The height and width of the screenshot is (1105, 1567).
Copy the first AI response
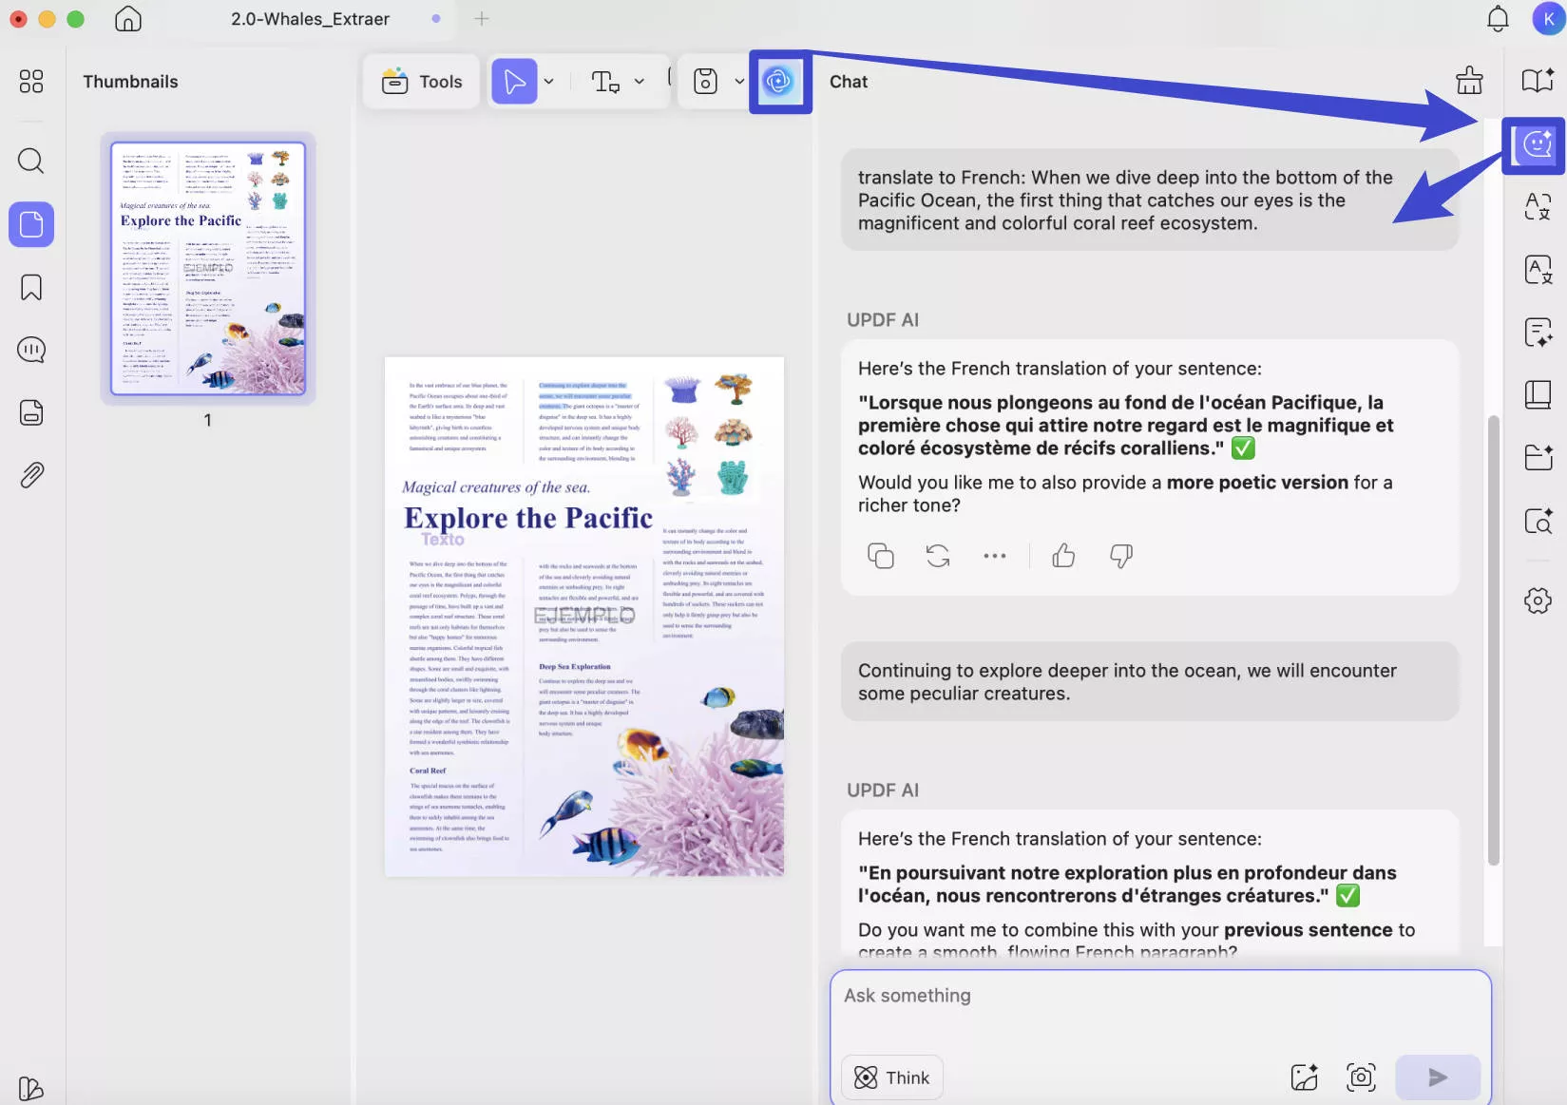click(881, 556)
